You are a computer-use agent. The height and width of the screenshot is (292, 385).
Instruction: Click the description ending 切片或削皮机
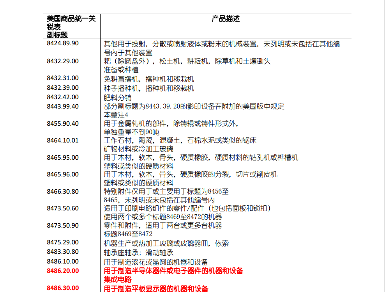pyautogui.click(x=191, y=174)
